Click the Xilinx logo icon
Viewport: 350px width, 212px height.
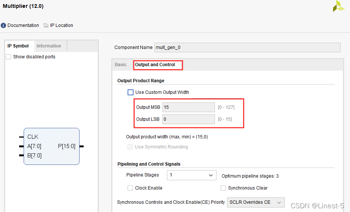(x=339, y=6)
